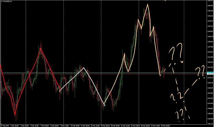The width and height of the screenshot is (214, 127).
Task: Click the 9 Mar 16:00 time axis label
Action: [x=65, y=126]
